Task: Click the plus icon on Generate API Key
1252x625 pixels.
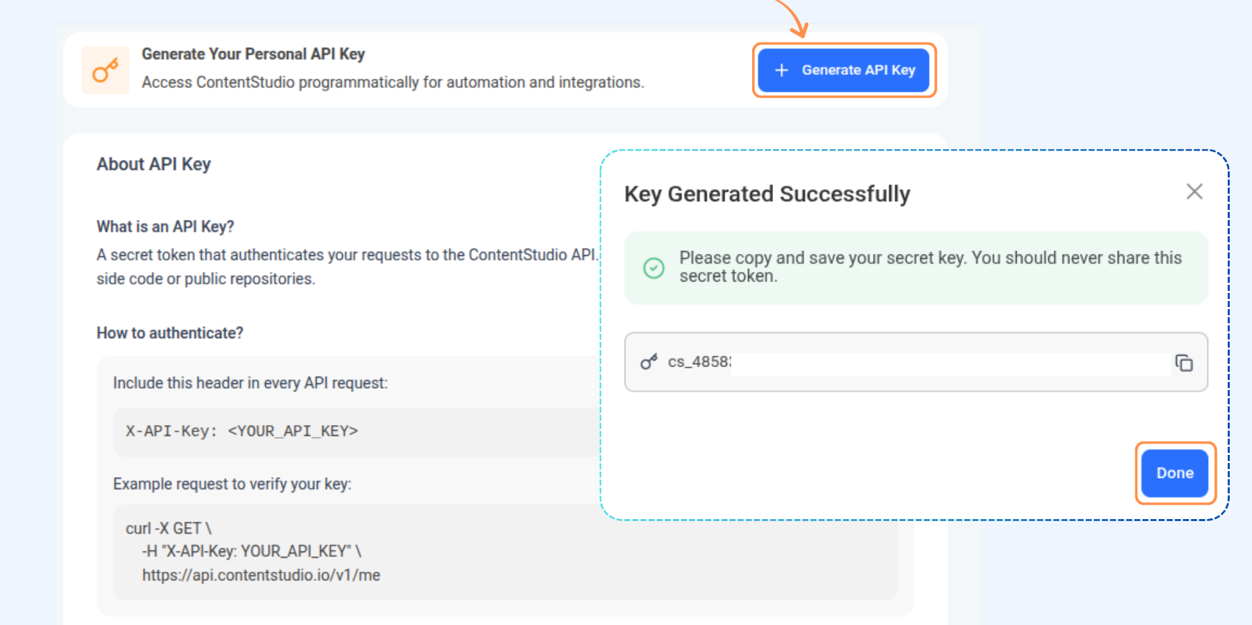Action: pos(781,70)
